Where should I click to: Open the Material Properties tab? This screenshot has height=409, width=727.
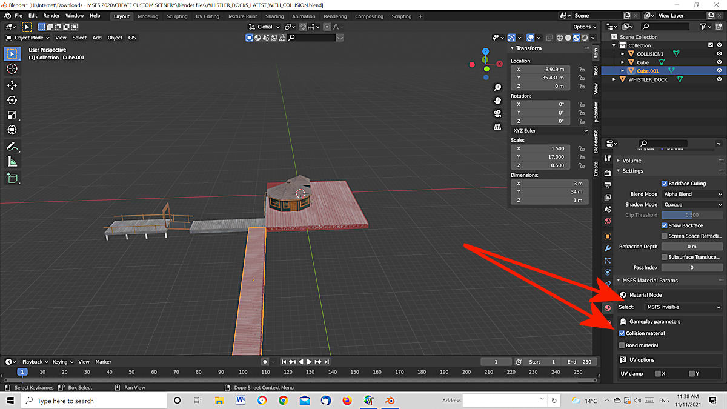tap(607, 308)
